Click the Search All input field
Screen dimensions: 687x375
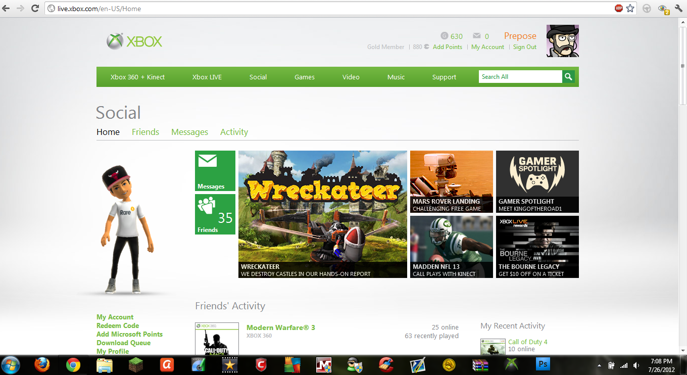pos(520,77)
